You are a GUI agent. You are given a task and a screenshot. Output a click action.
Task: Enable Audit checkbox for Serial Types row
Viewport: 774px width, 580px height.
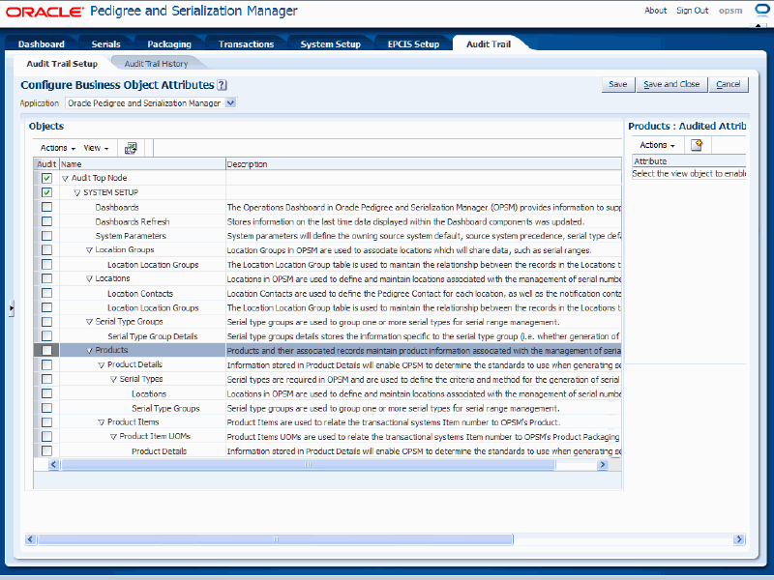click(46, 379)
